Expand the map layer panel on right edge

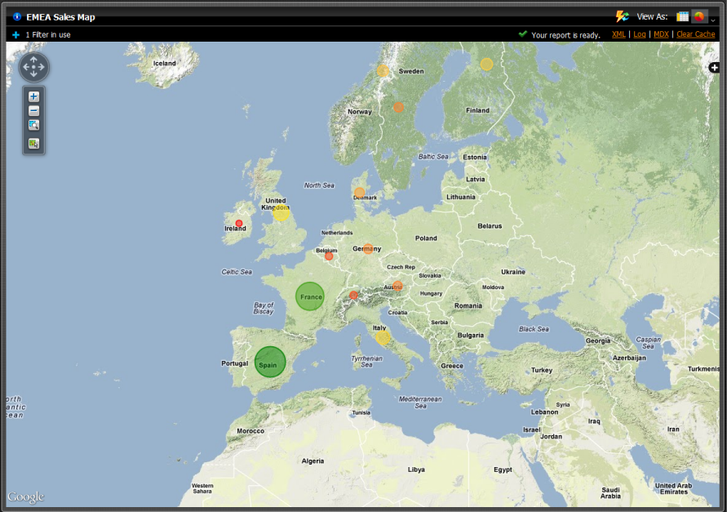pos(714,68)
